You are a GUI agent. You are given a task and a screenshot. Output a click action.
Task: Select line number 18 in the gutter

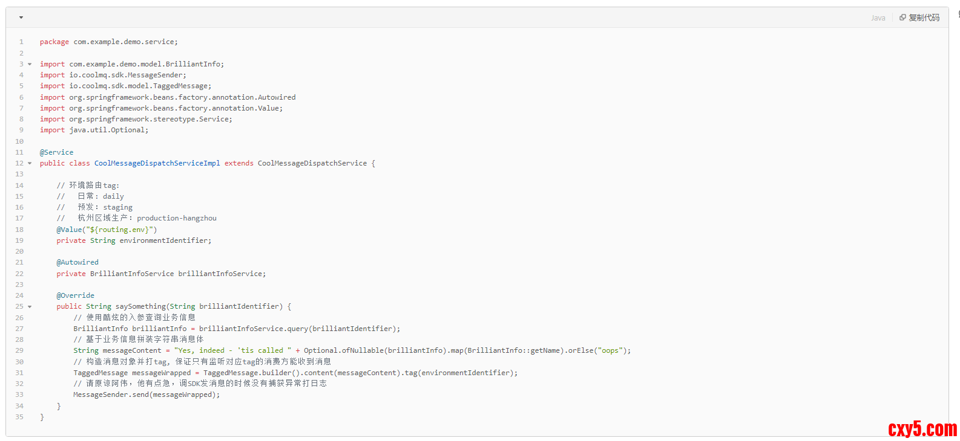click(x=19, y=230)
